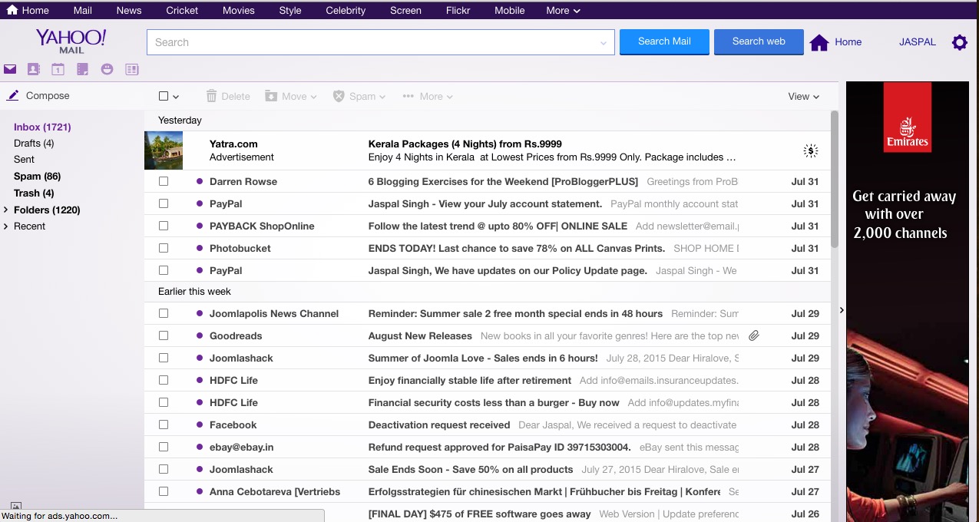
Task: Click the settings gear icon
Action: point(960,42)
